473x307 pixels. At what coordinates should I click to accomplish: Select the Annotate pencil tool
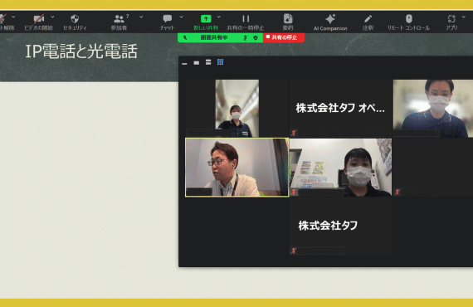(368, 19)
